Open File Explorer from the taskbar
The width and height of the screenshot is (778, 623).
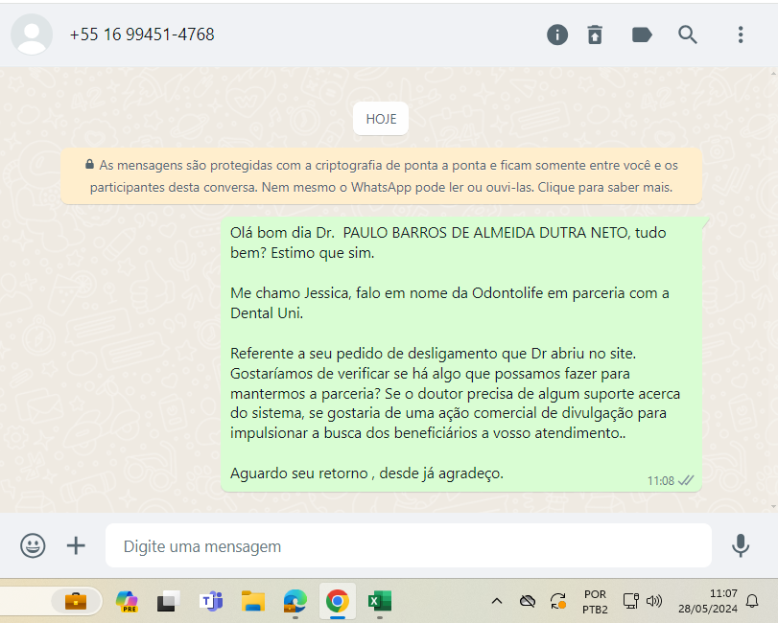point(253,601)
